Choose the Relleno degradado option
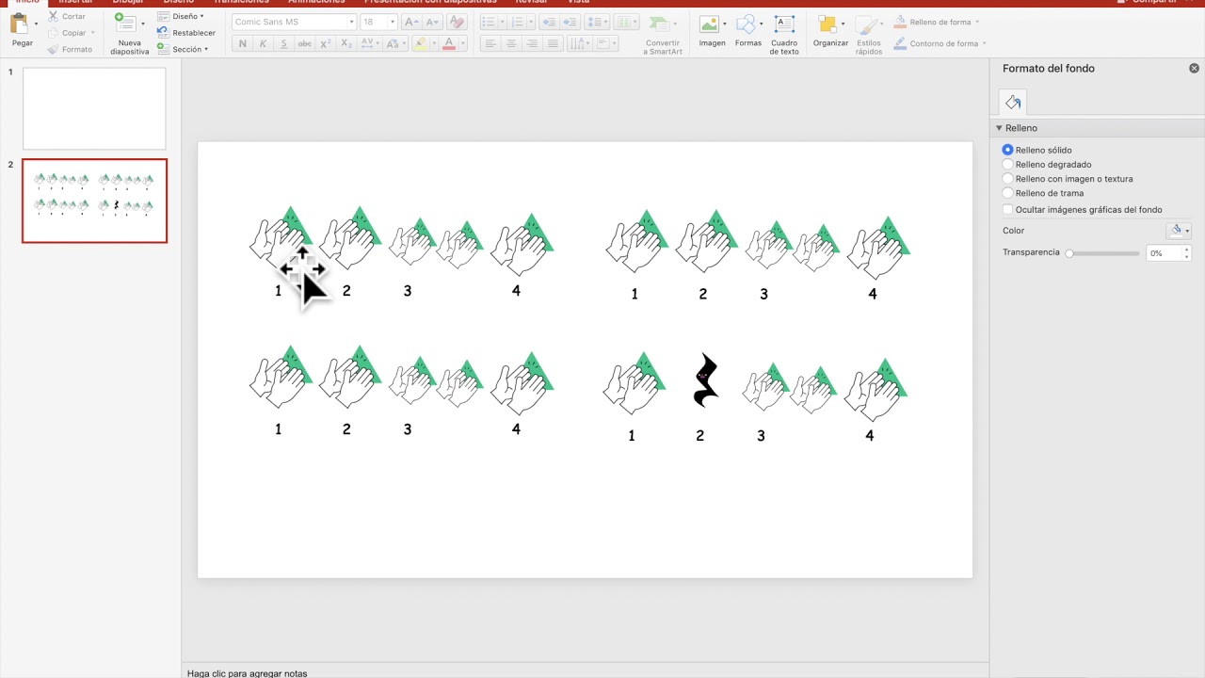 (1007, 164)
